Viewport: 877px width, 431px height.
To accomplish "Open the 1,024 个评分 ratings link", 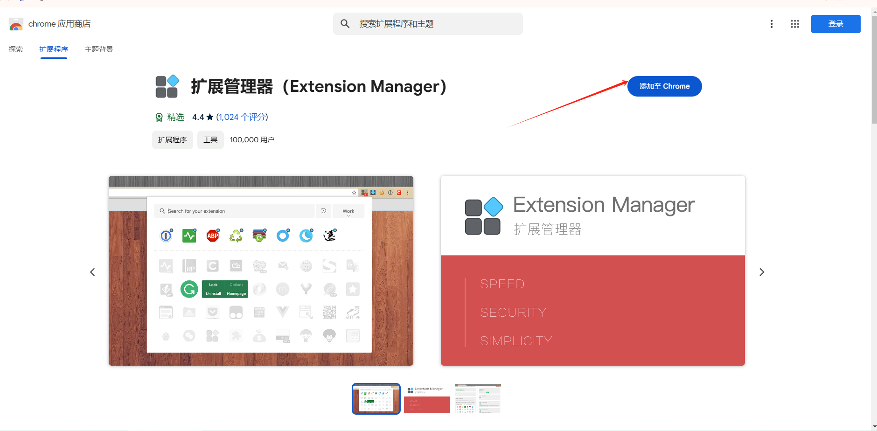I will pos(242,117).
